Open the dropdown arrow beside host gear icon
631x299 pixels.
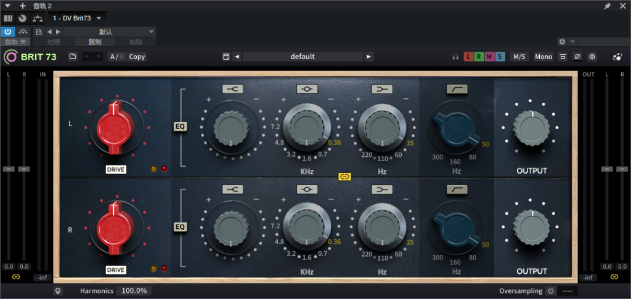coord(572,42)
